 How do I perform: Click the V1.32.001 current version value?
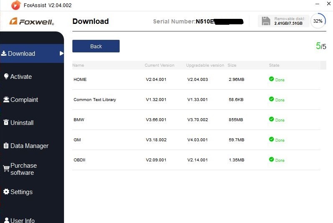click(x=156, y=100)
